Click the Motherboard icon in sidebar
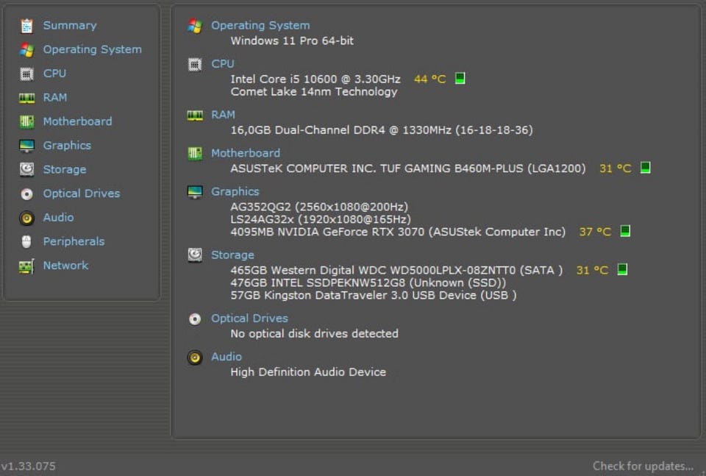Screen dimensions: 706x476 pyautogui.click(x=26, y=121)
